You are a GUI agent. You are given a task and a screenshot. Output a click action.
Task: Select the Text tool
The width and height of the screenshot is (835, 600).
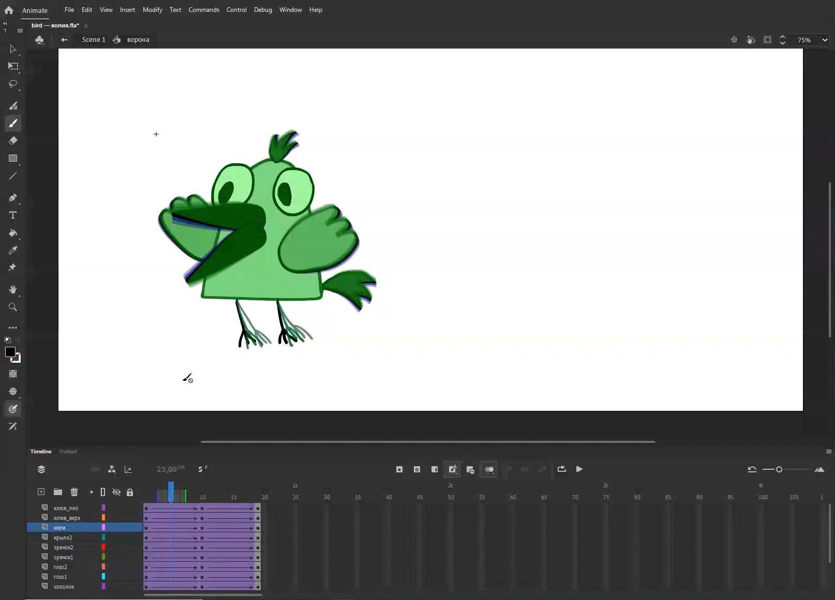13,215
